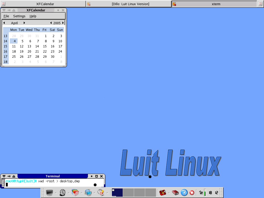Switch to the first workspace in the pager
The height and width of the screenshot is (198, 264).
point(117,192)
